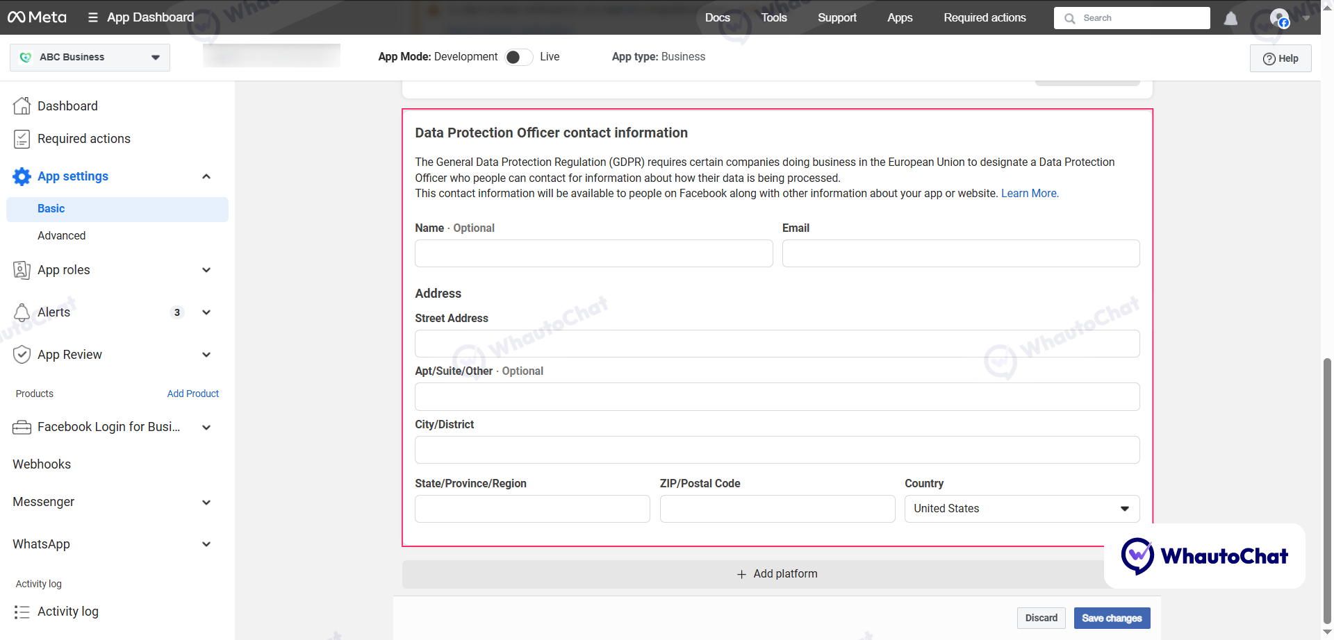Open the Docs menu
Screen dimensions: 1334x640
point(717,17)
